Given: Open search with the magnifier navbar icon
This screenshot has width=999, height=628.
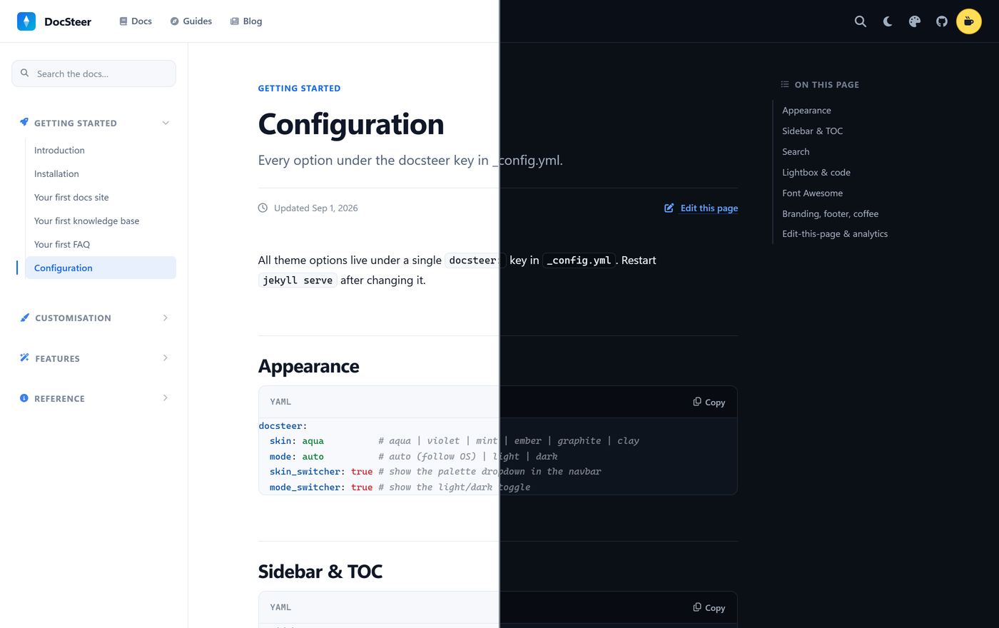Looking at the screenshot, I should (x=861, y=21).
